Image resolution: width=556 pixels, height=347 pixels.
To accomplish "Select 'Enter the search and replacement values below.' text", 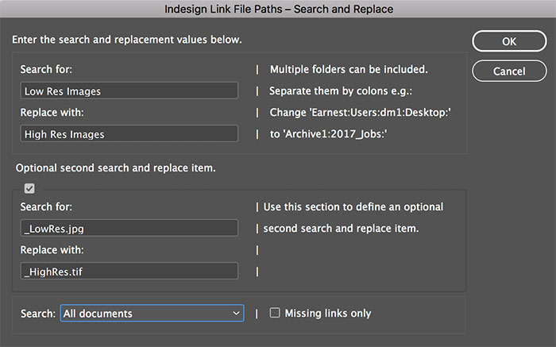I will pyautogui.click(x=127, y=40).
